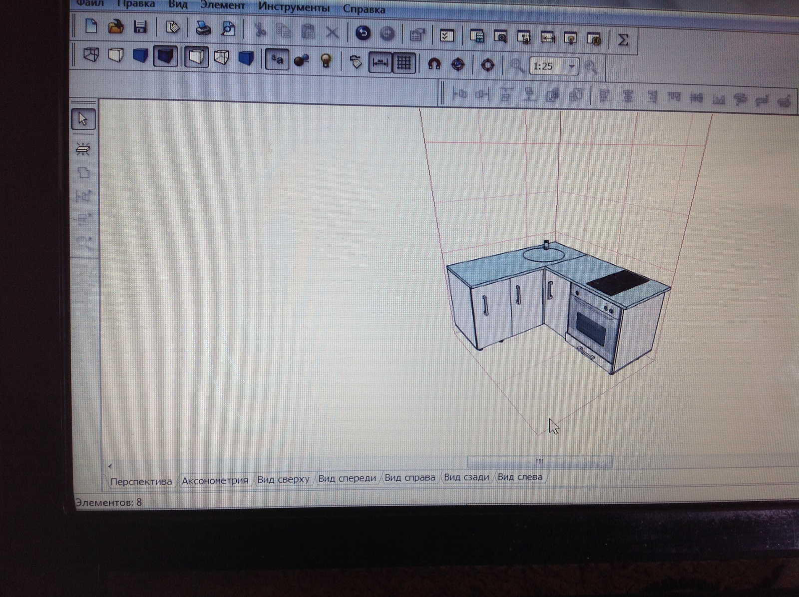Click the black crosshair centering icon
The width and height of the screenshot is (799, 597).
[488, 65]
